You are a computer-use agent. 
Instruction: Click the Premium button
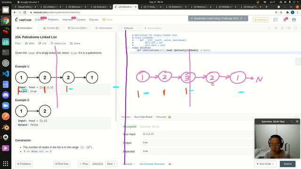tap(261, 20)
